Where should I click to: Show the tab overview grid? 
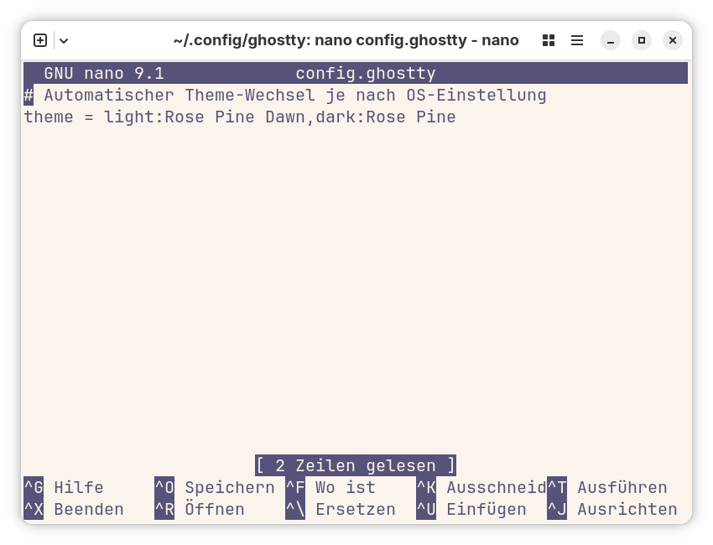[x=549, y=40]
